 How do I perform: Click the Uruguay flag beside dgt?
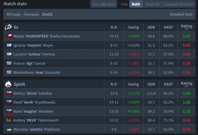coord(9,63)
